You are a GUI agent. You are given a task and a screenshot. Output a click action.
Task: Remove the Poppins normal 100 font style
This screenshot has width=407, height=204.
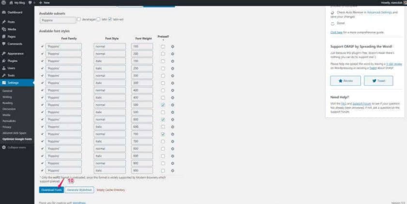tap(172, 46)
